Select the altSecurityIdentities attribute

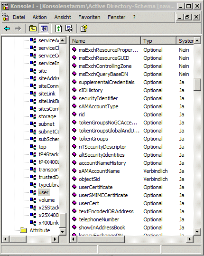(102, 155)
